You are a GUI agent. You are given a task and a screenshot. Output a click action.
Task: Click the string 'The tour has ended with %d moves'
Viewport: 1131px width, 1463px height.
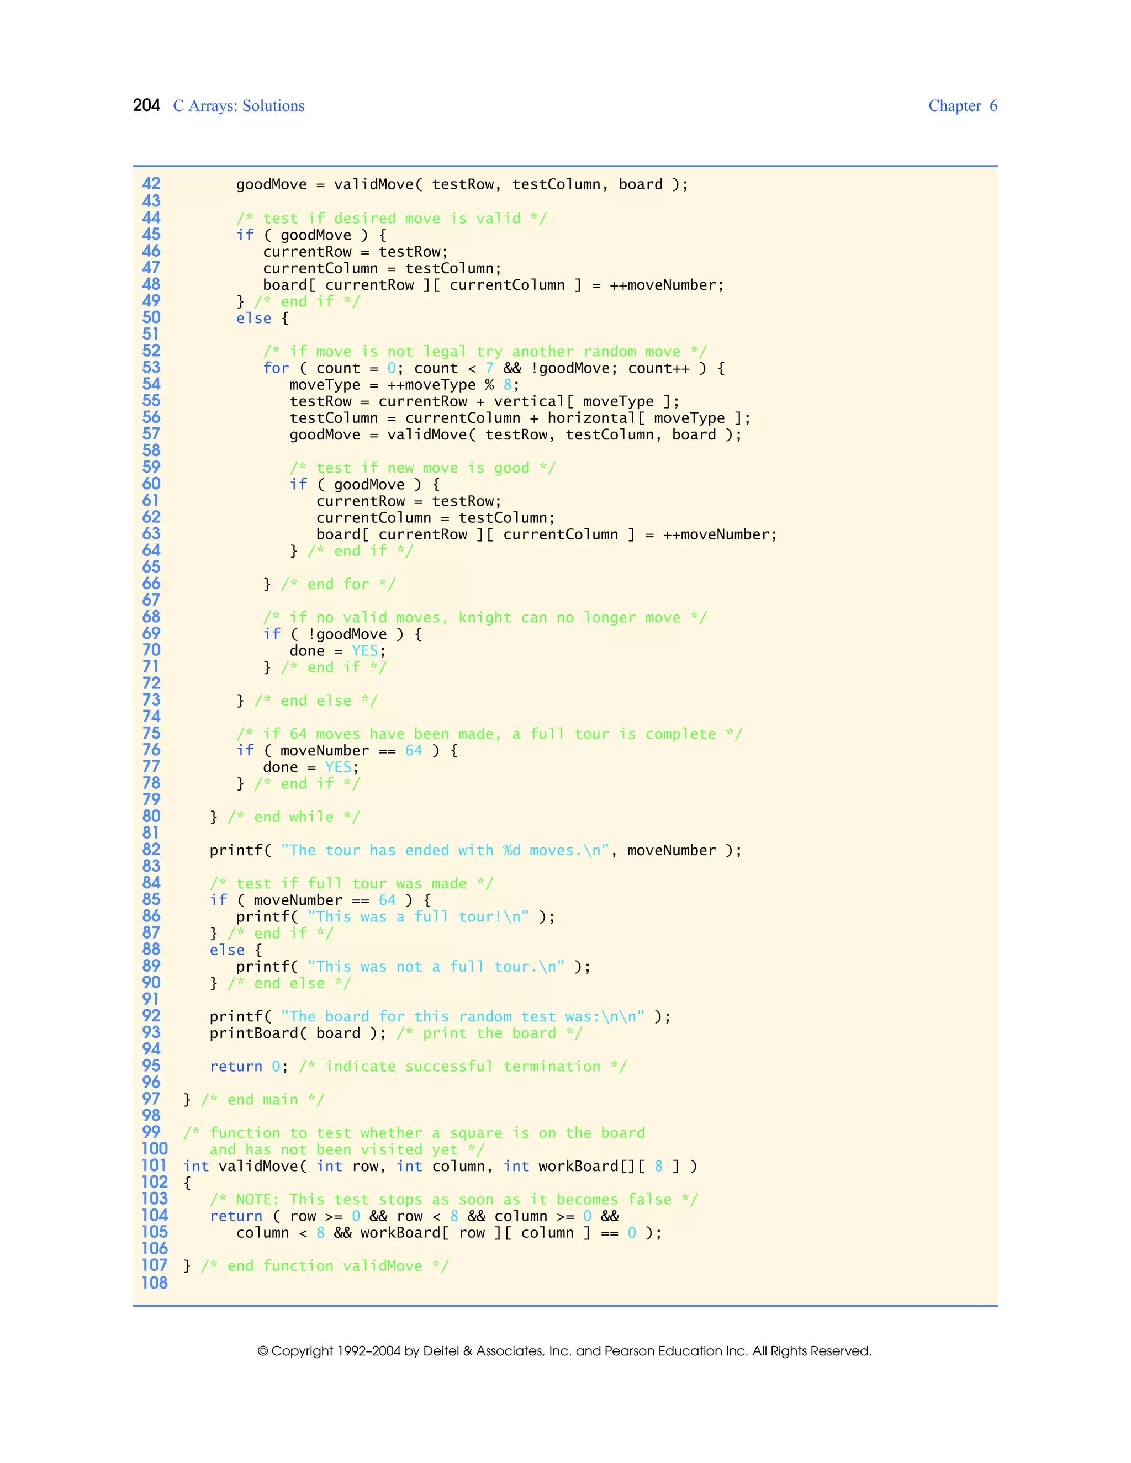click(x=444, y=850)
